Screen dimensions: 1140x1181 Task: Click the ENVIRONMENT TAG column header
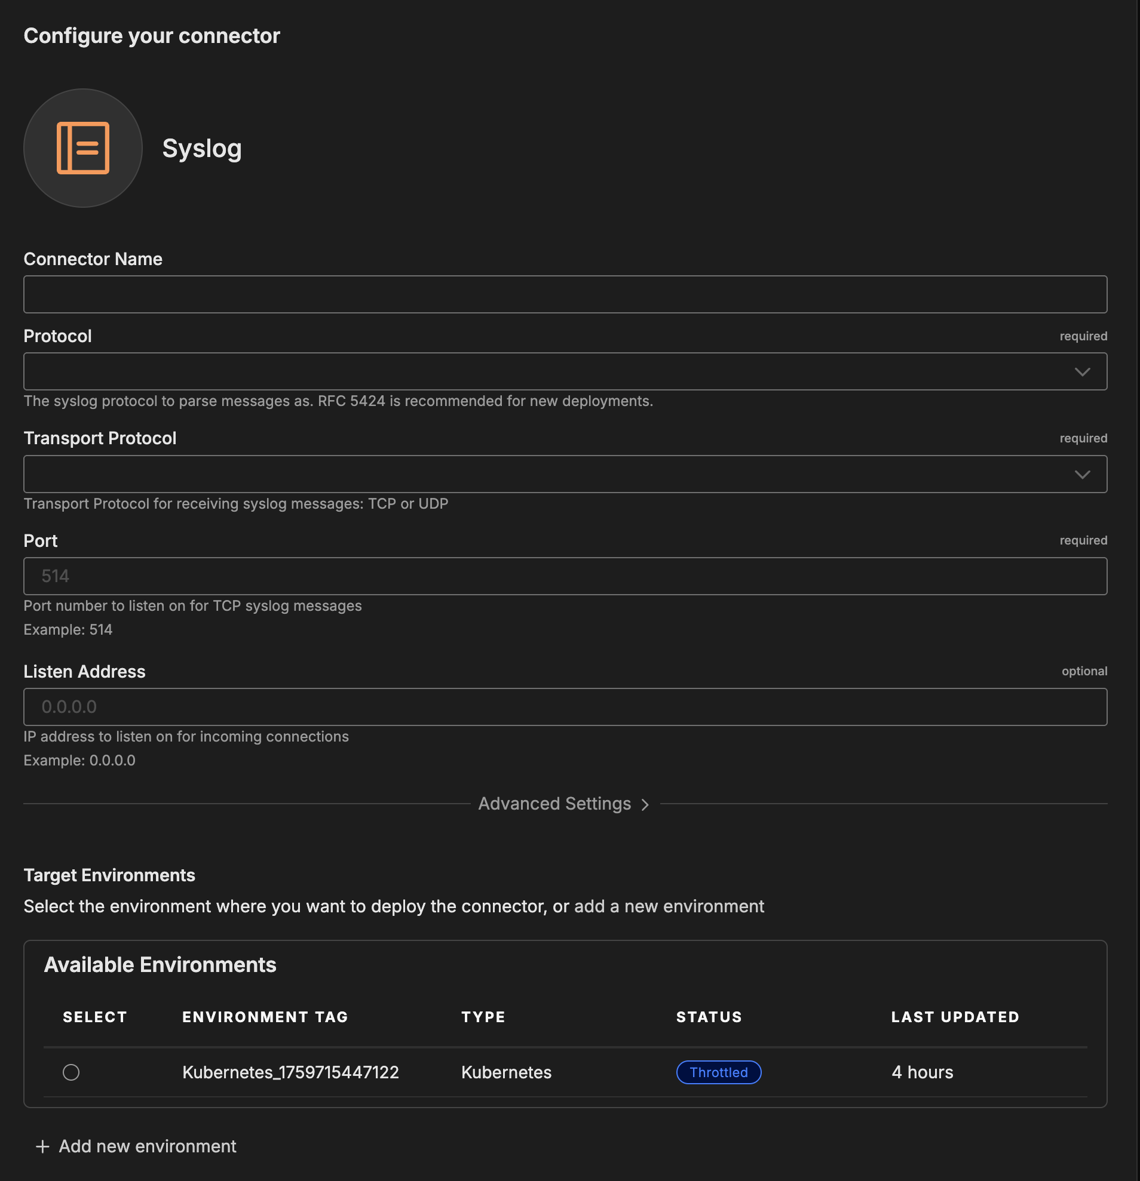pos(265,1017)
